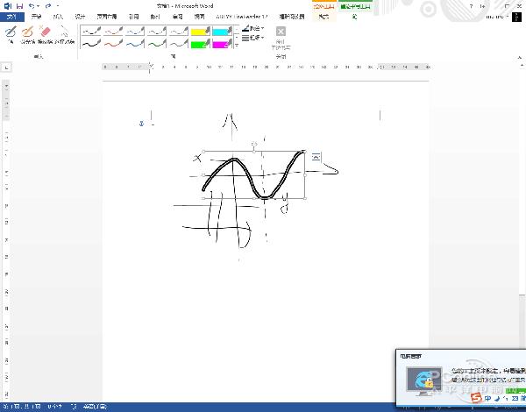Switch to the ABBYY FineReader 12 tab
Viewport: 526px width, 412px height.
[x=242, y=17]
